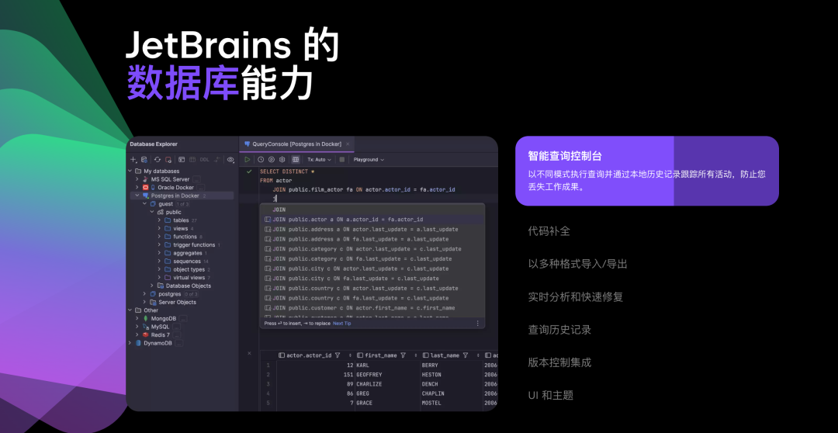838x433 pixels.
Task: Open the Tx: Auto dropdown
Action: (319, 159)
